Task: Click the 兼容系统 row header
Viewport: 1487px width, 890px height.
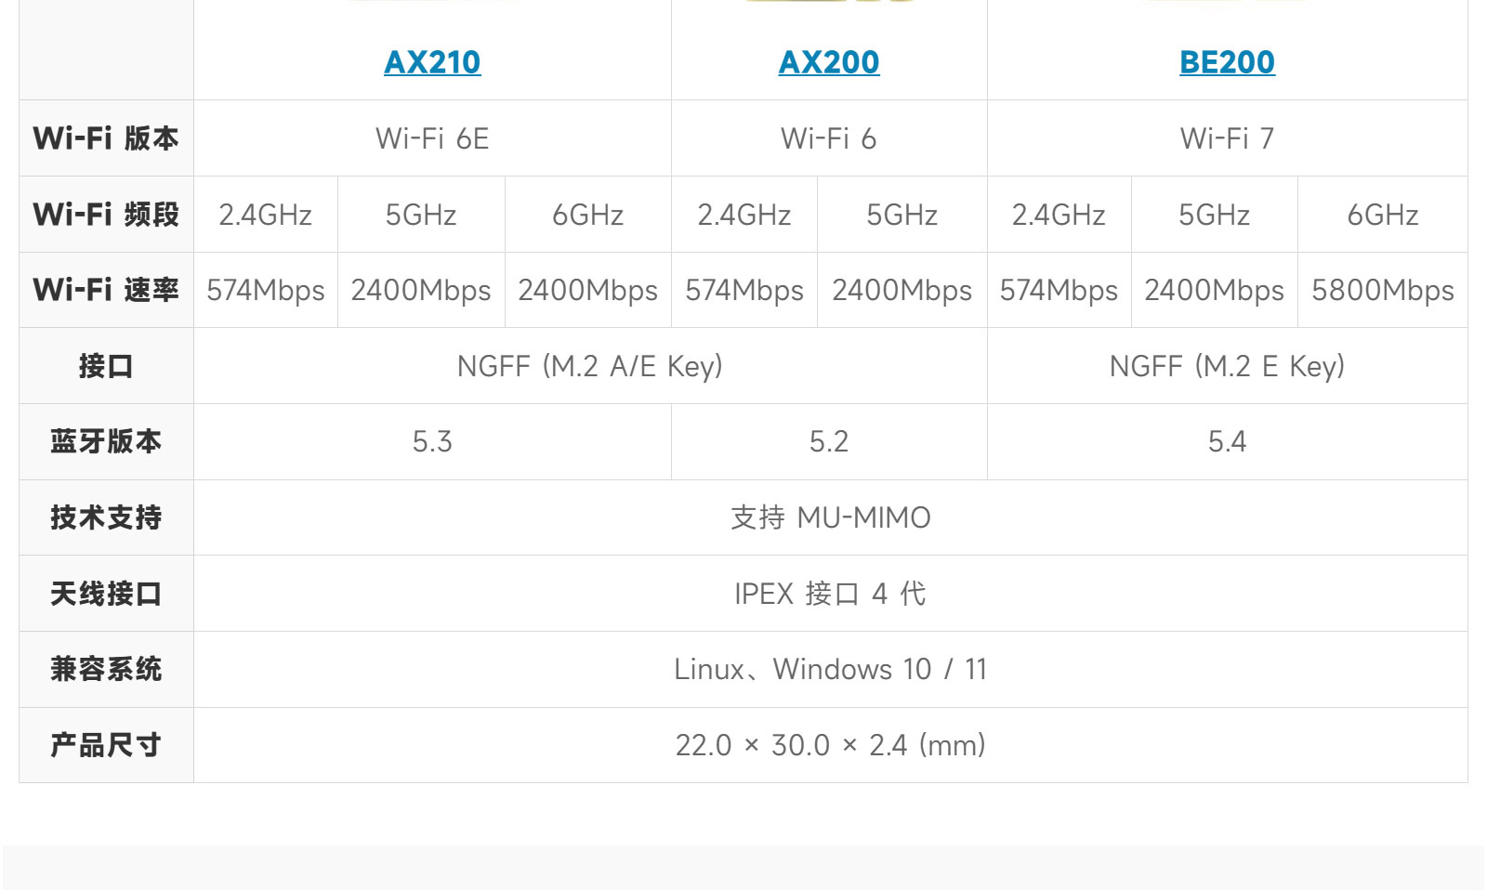Action: click(106, 669)
